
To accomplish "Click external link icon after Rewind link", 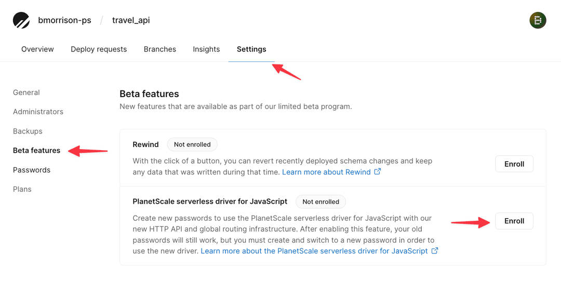I will (378, 171).
